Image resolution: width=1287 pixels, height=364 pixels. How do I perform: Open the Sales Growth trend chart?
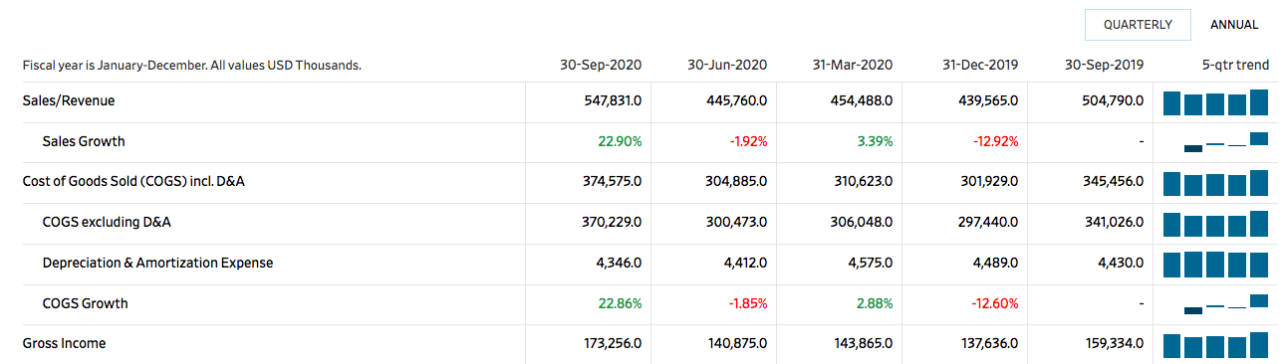click(x=1216, y=141)
